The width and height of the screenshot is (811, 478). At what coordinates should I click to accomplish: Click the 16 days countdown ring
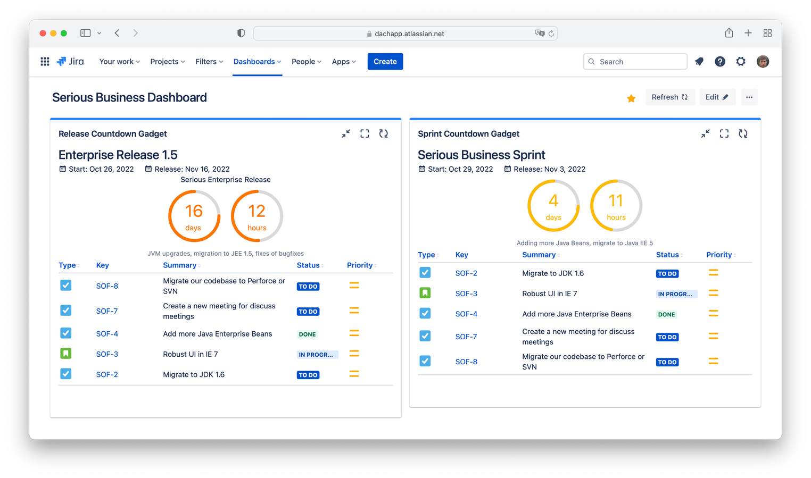[x=194, y=216]
